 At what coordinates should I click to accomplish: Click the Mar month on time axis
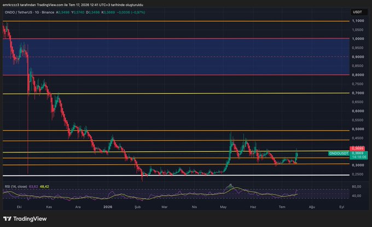click(x=165, y=207)
